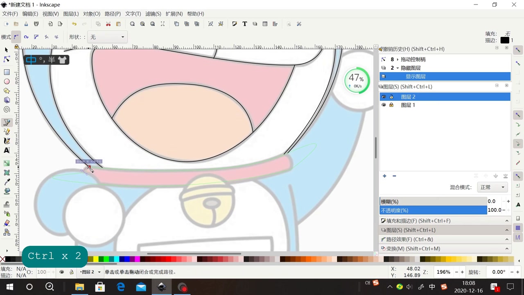Select the Eraser tool
524x295 pixels.
tap(7, 223)
